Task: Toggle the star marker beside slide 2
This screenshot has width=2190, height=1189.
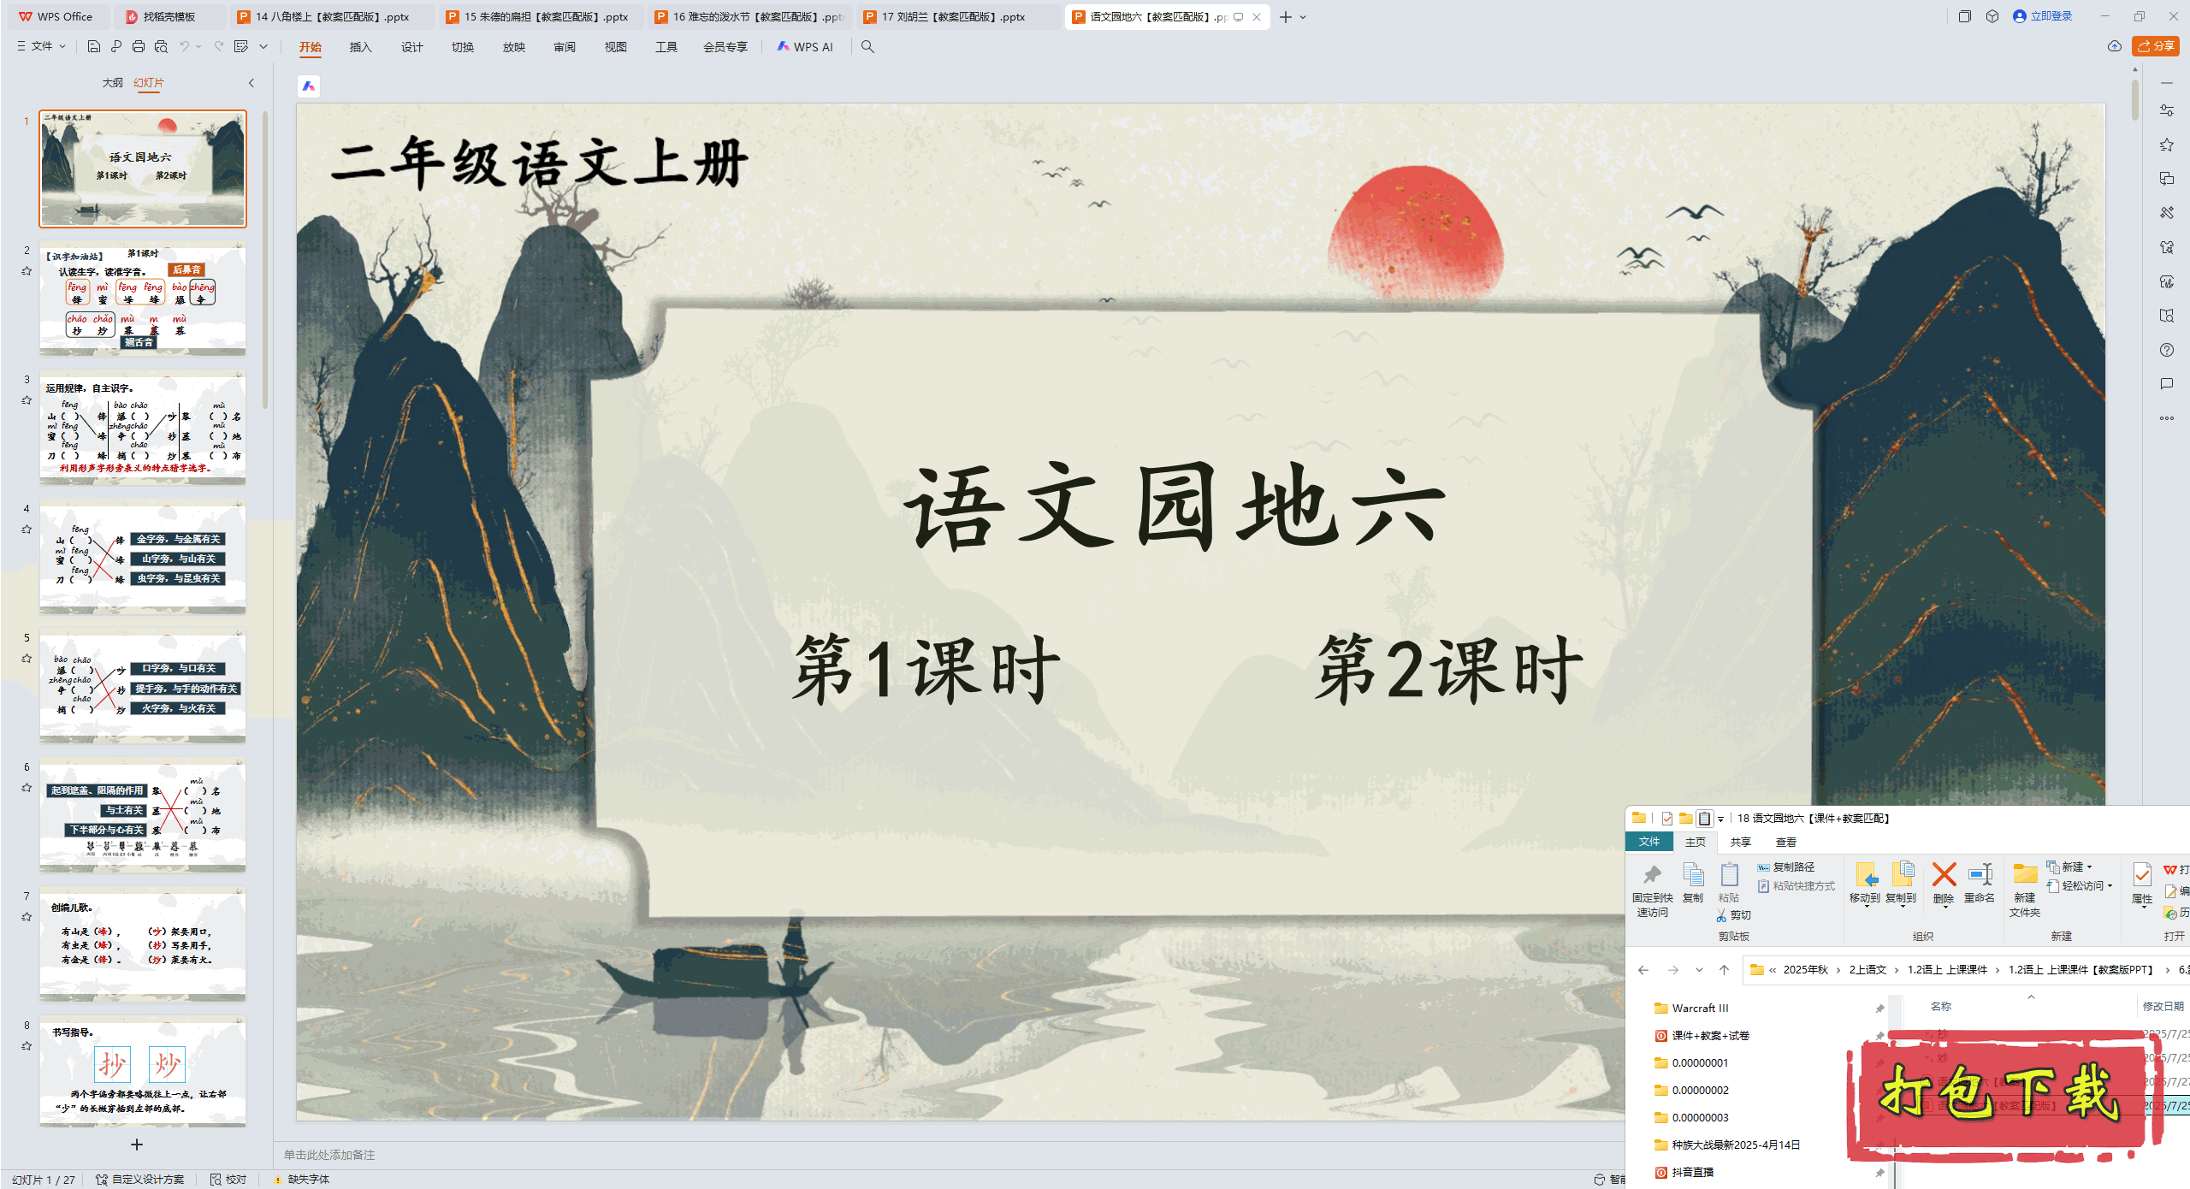Action: [x=27, y=271]
